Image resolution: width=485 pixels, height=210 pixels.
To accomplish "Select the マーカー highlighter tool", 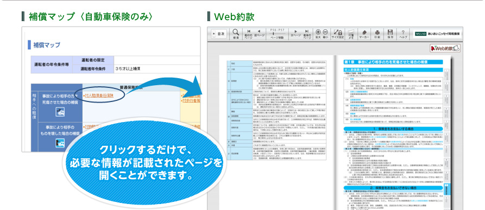I will (x=364, y=34).
